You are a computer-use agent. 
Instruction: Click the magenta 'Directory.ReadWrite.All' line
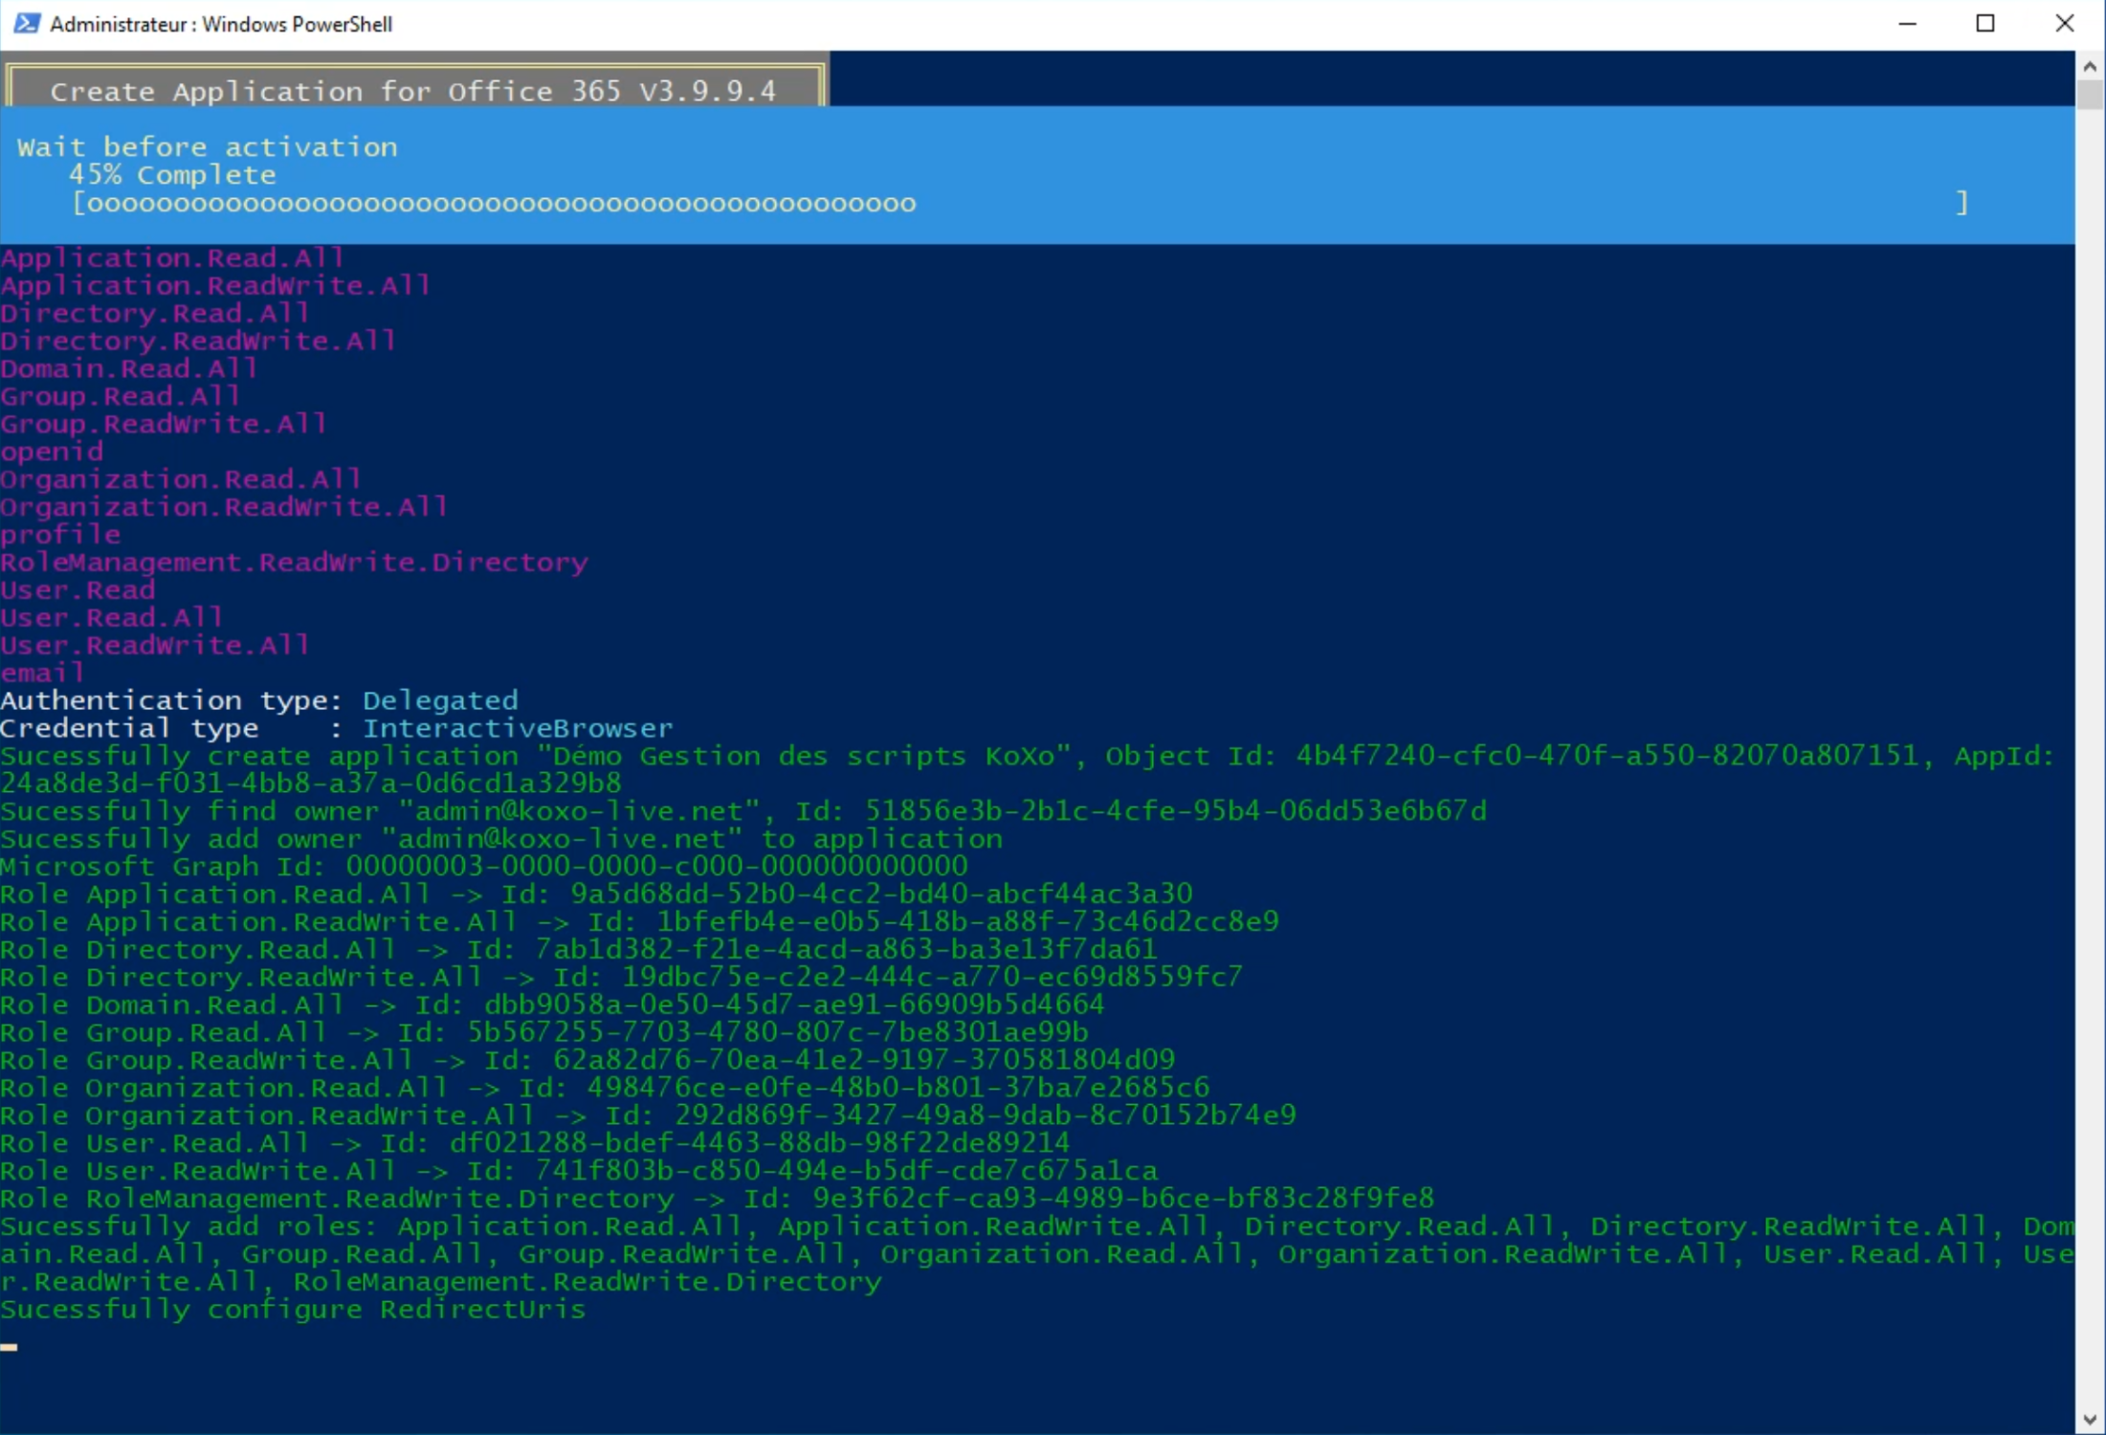[198, 342]
